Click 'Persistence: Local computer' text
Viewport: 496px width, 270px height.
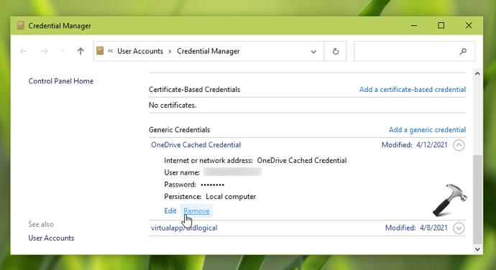tap(210, 197)
